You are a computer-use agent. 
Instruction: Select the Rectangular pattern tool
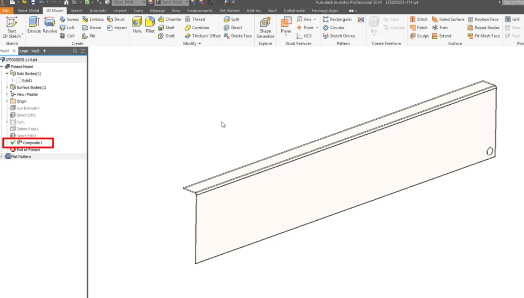tap(337, 20)
